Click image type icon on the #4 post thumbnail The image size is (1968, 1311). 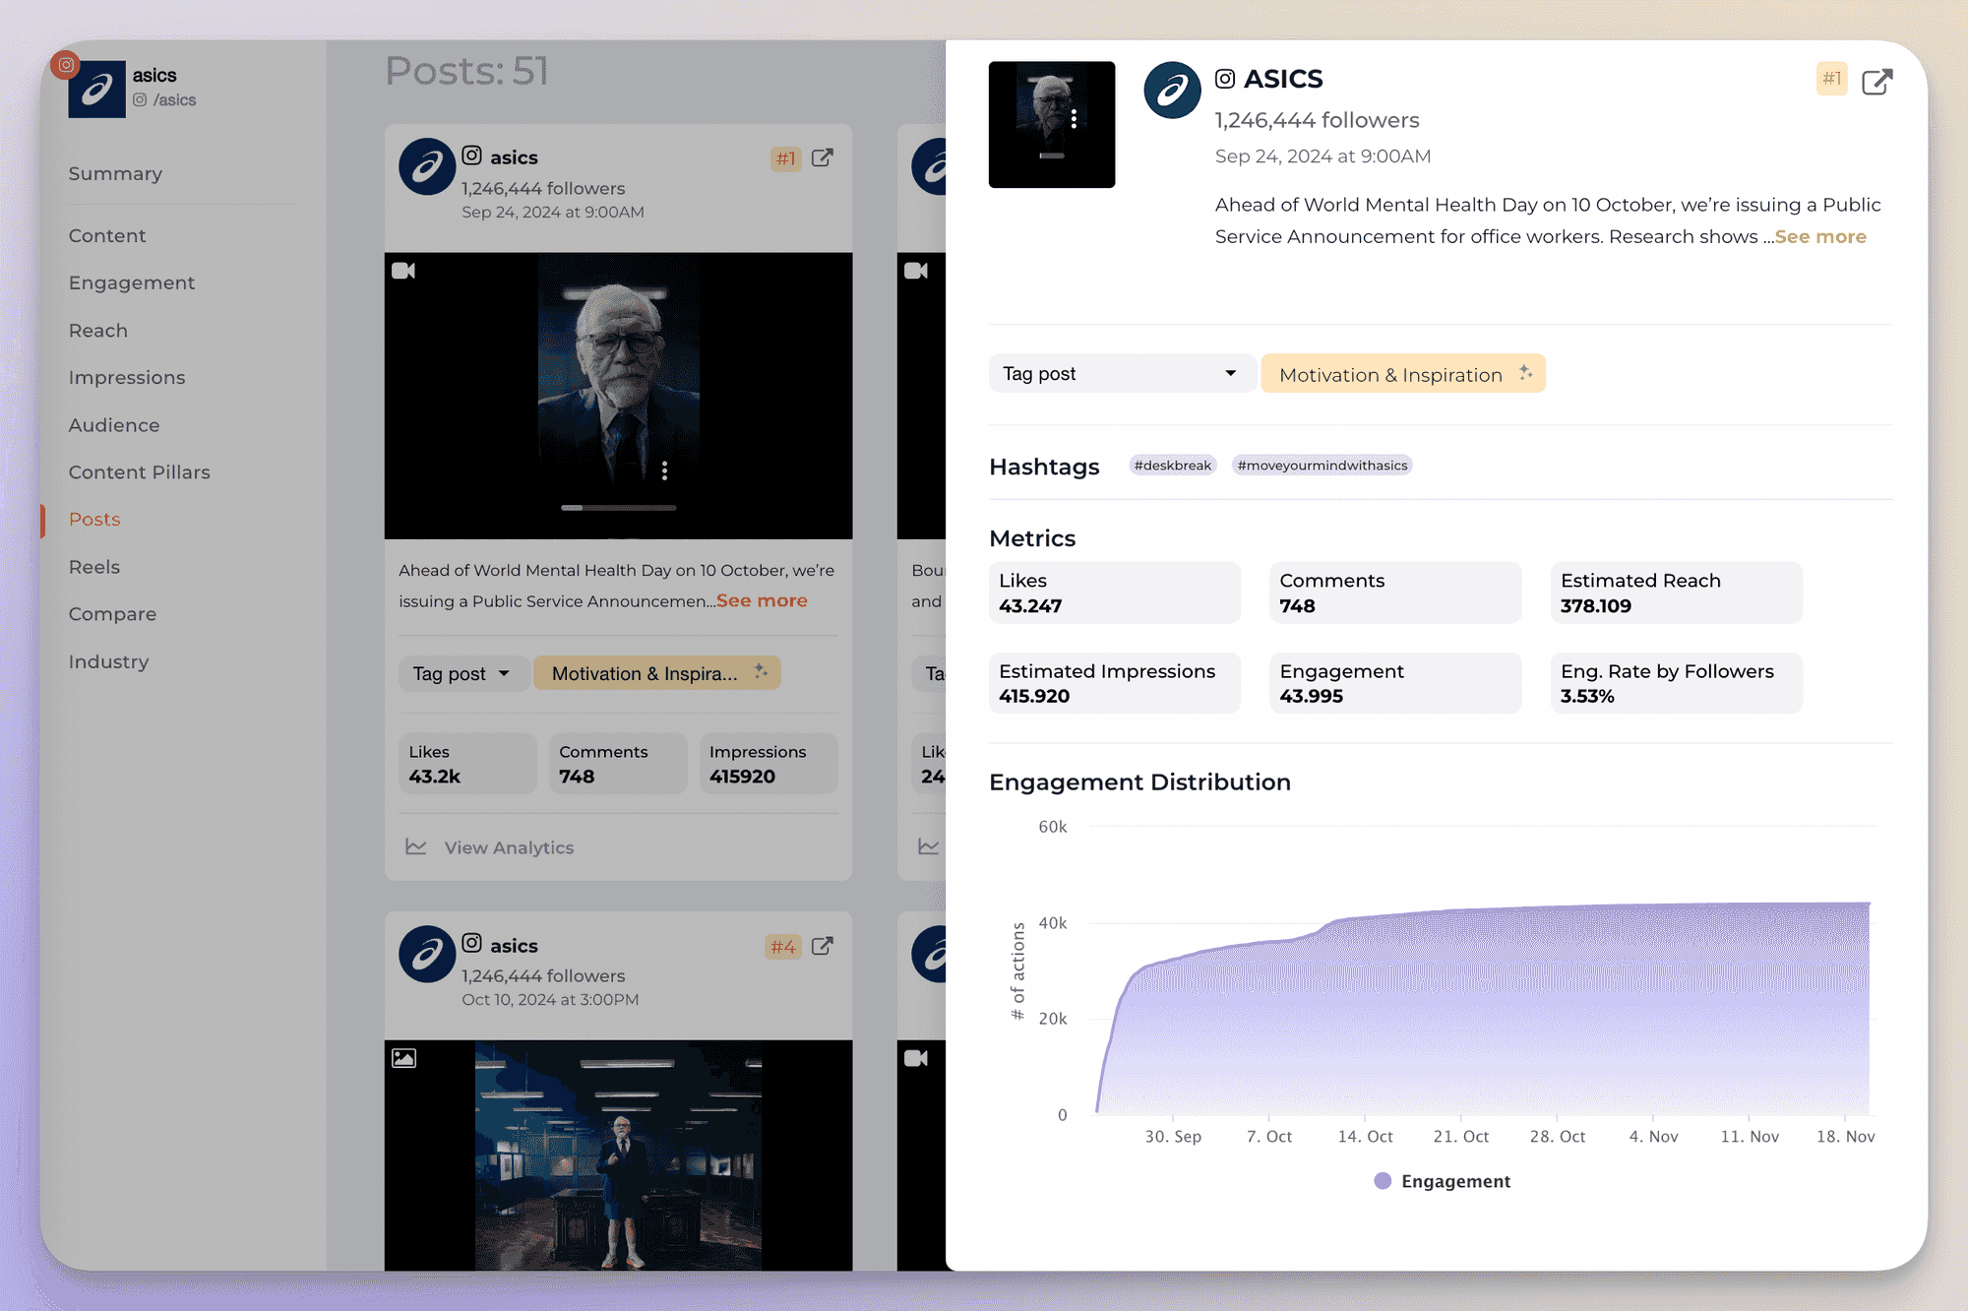pyautogui.click(x=403, y=1058)
